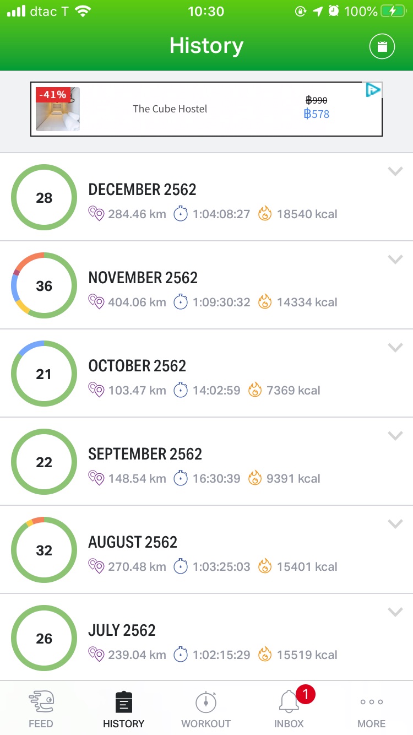Tap the Inbox bell icon
This screenshot has width=413, height=735.
[289, 702]
